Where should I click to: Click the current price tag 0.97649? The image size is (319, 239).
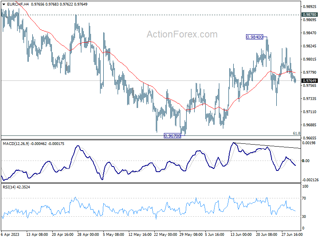(309, 81)
